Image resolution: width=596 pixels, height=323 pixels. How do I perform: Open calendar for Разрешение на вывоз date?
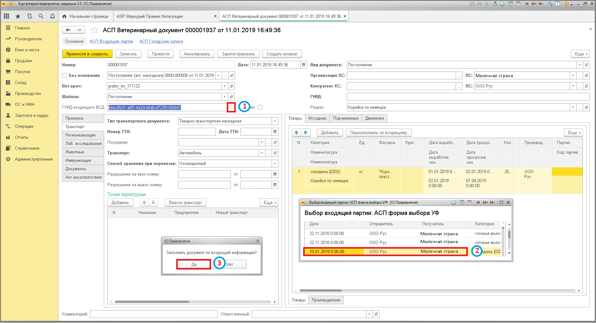click(x=275, y=185)
